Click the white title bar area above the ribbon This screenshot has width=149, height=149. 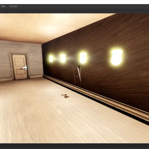coord(74,2)
